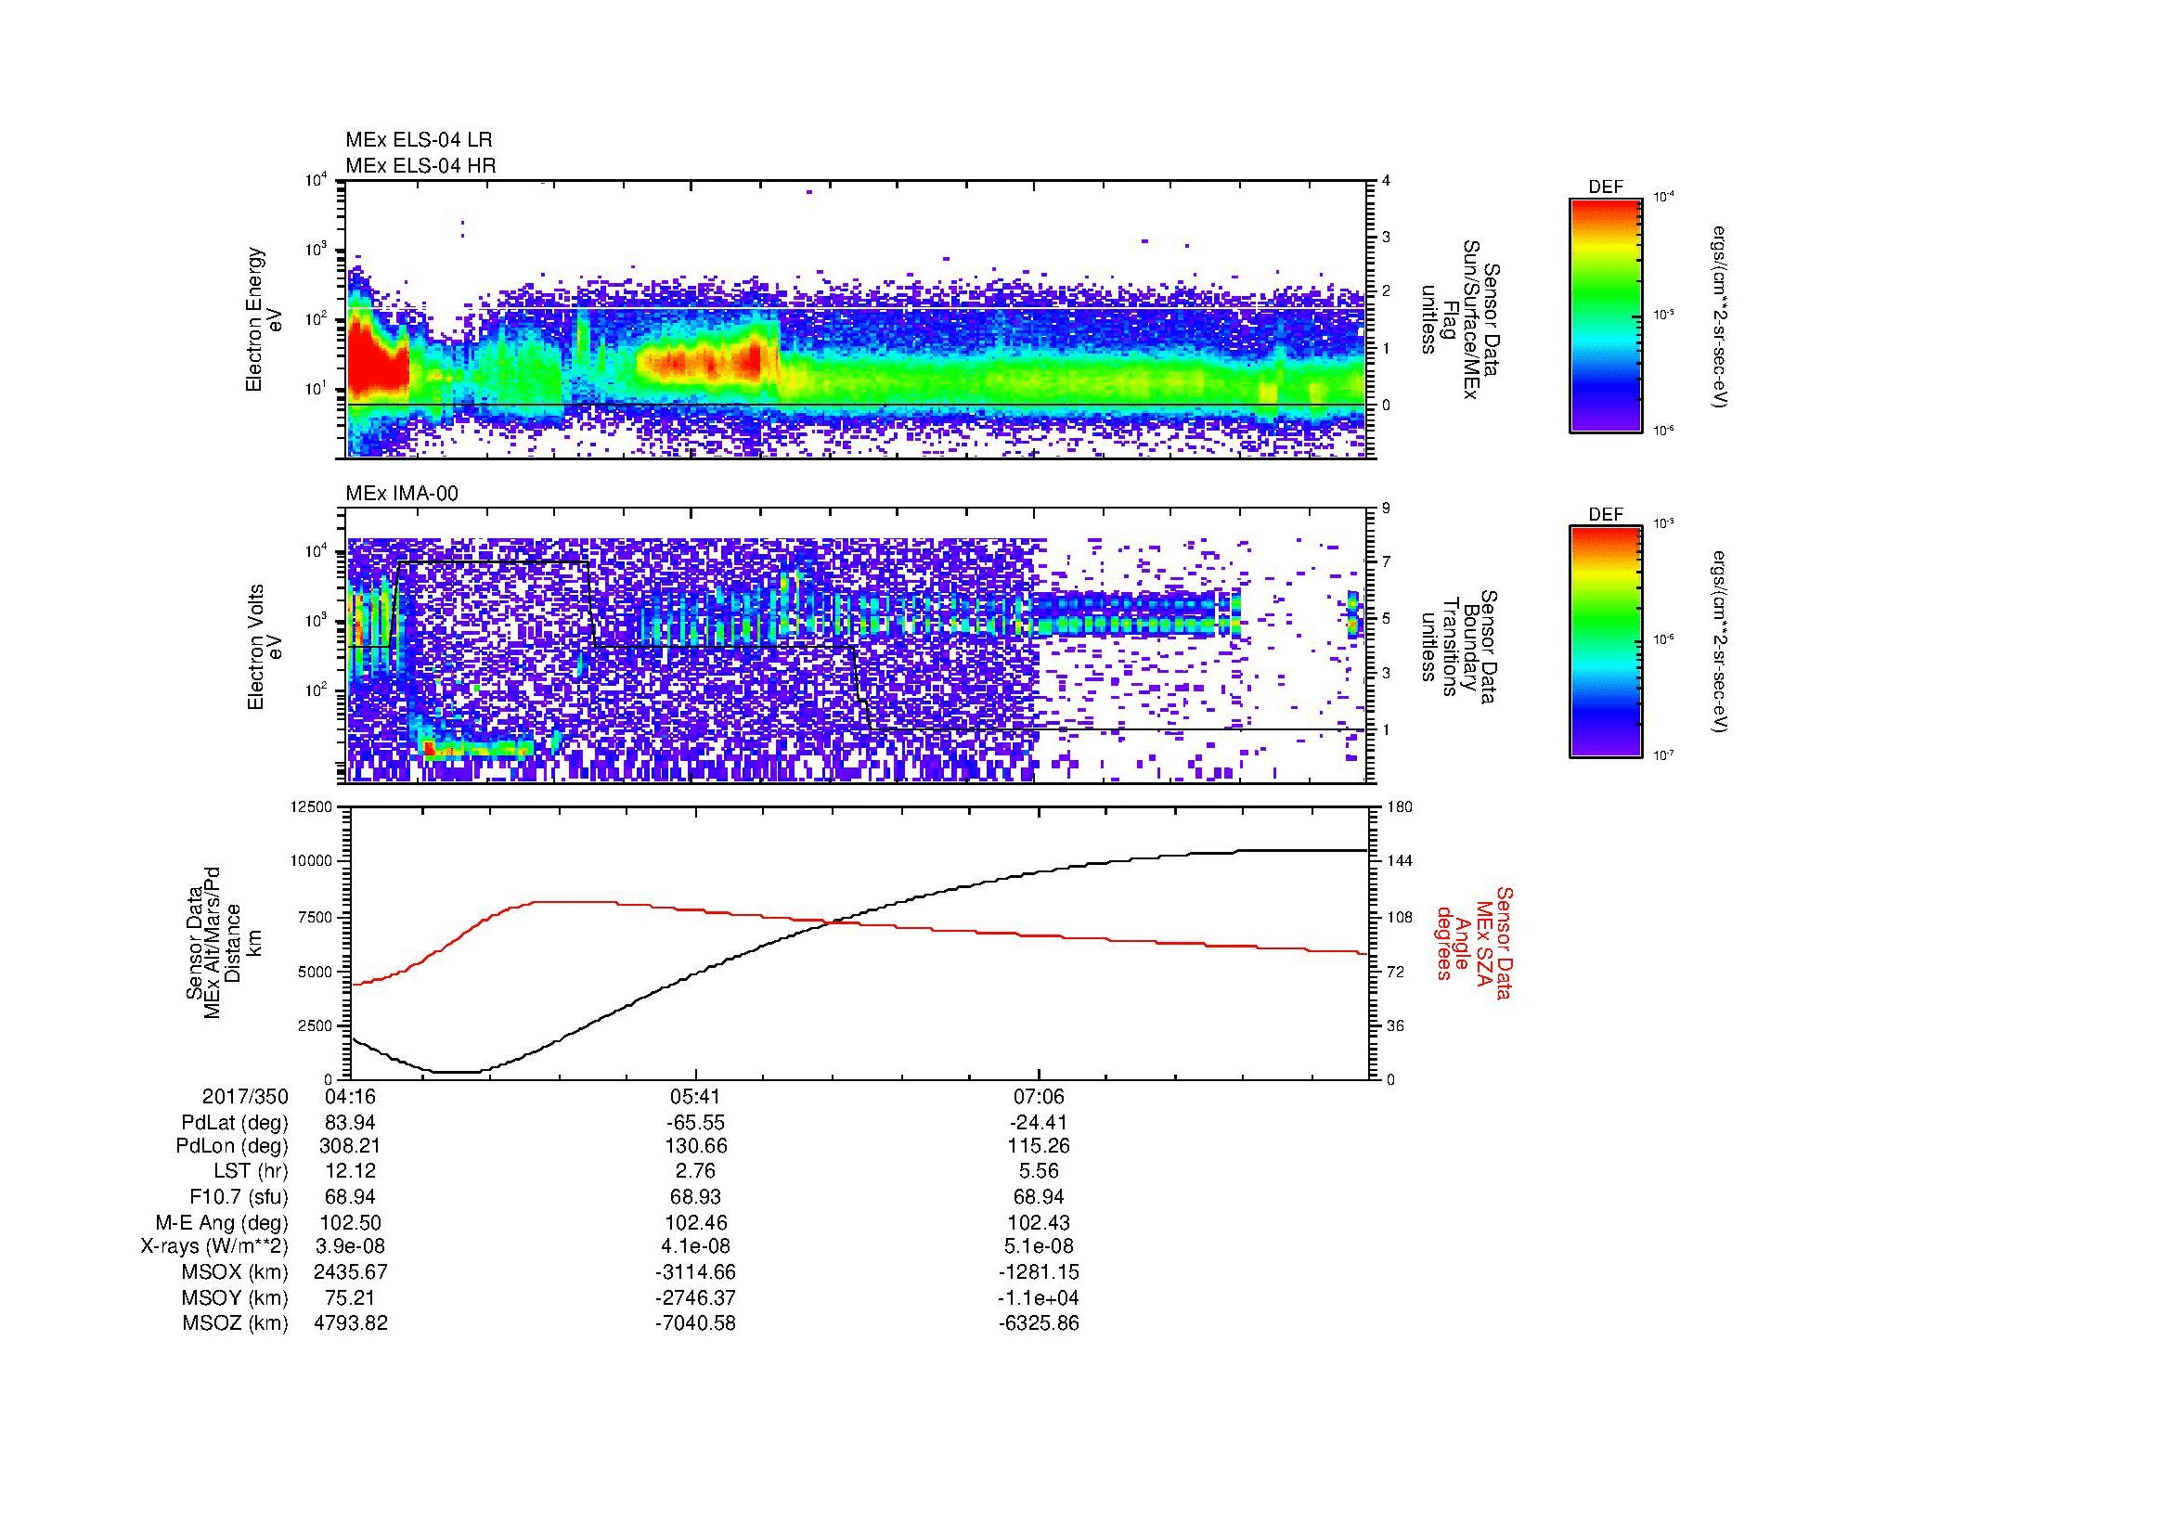Click the LST value '5.56'
This screenshot has height=1534, width=2171.
1039,1171
